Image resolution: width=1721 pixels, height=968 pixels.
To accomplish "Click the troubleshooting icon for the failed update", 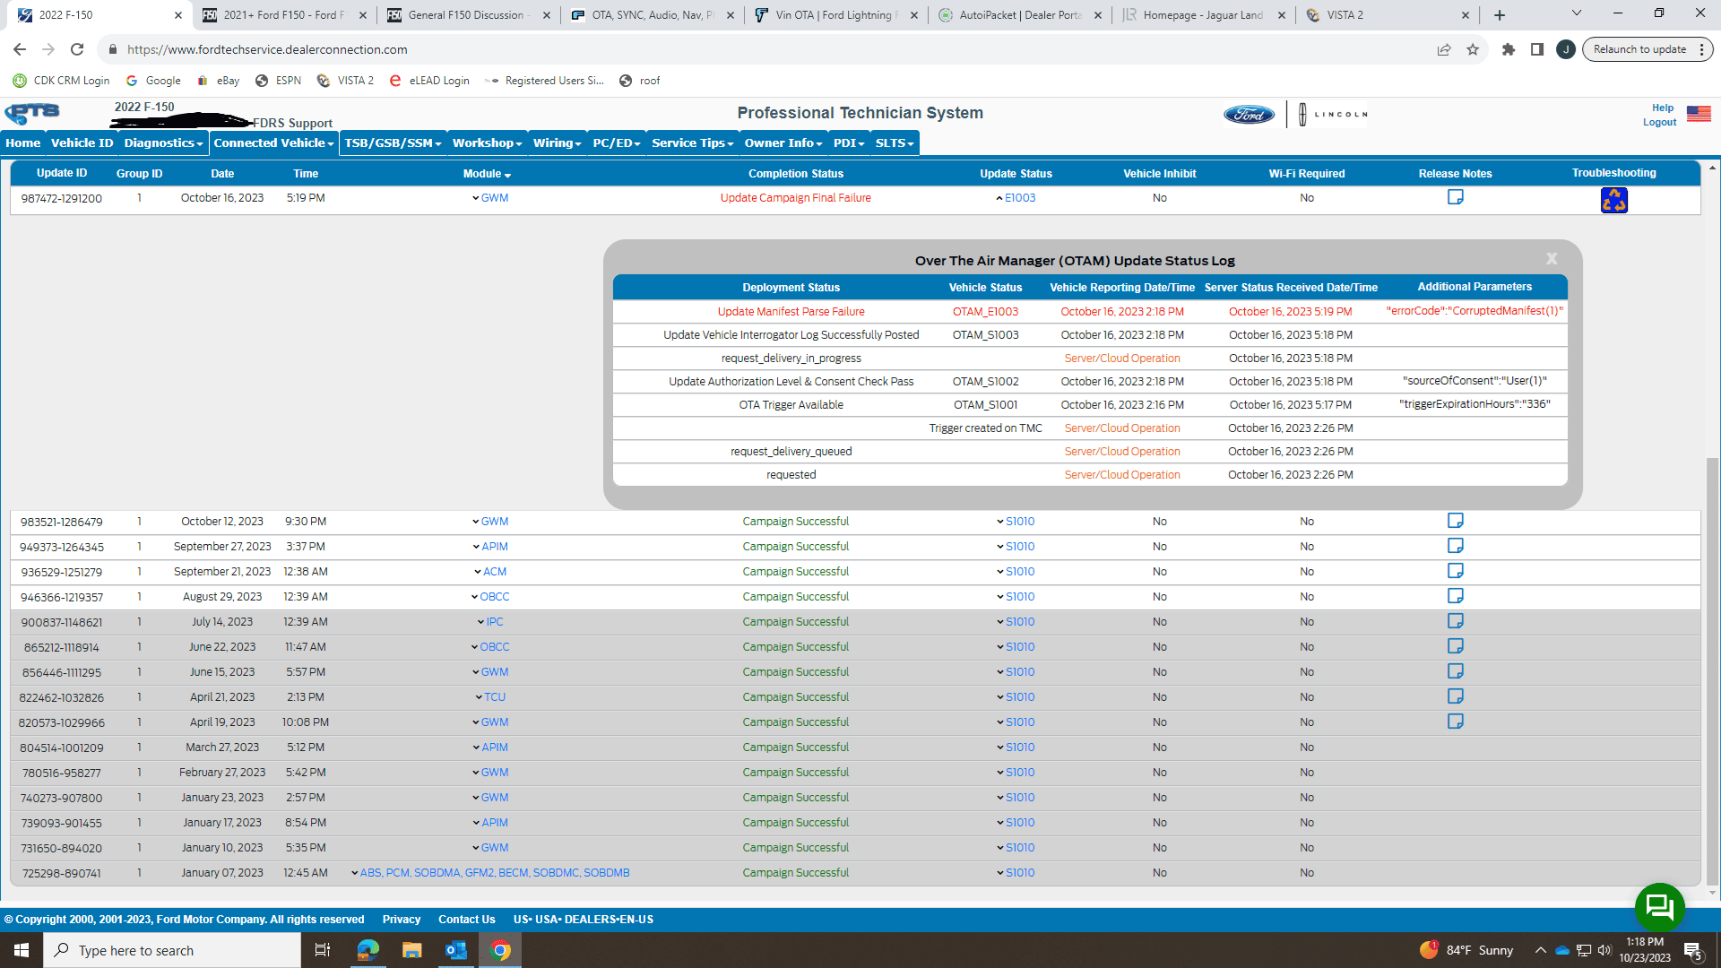I will (x=1613, y=200).
